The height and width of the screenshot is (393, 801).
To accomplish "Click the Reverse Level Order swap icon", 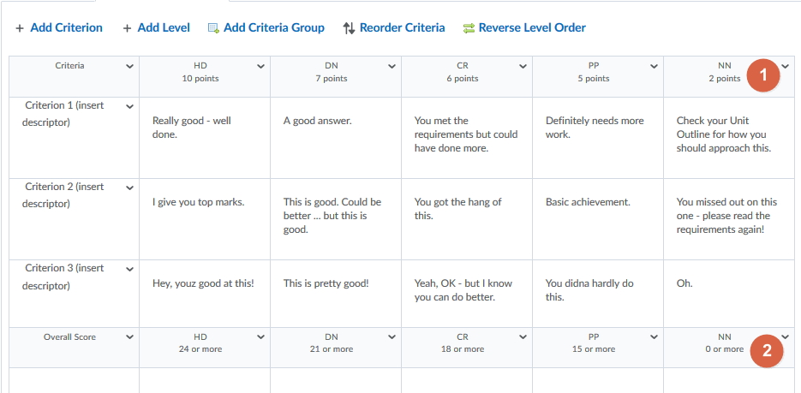I will (469, 28).
